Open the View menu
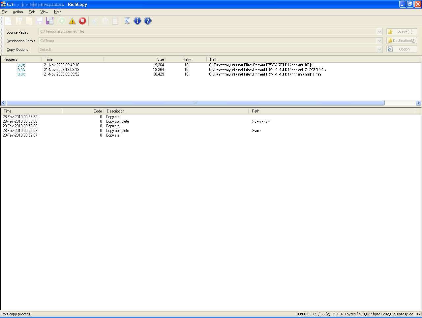The height and width of the screenshot is (318, 422). point(44,12)
